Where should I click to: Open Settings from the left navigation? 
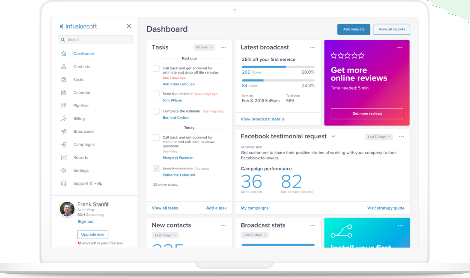click(x=81, y=170)
